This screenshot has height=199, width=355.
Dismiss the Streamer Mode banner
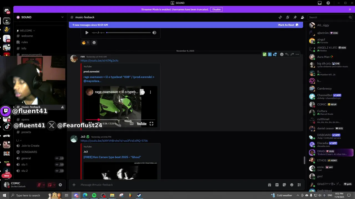(350, 9)
